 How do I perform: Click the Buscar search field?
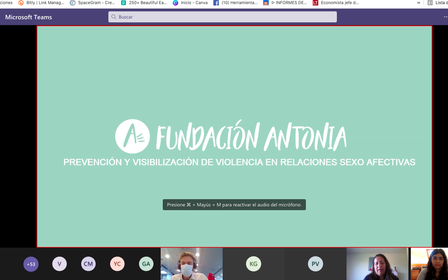[223, 17]
